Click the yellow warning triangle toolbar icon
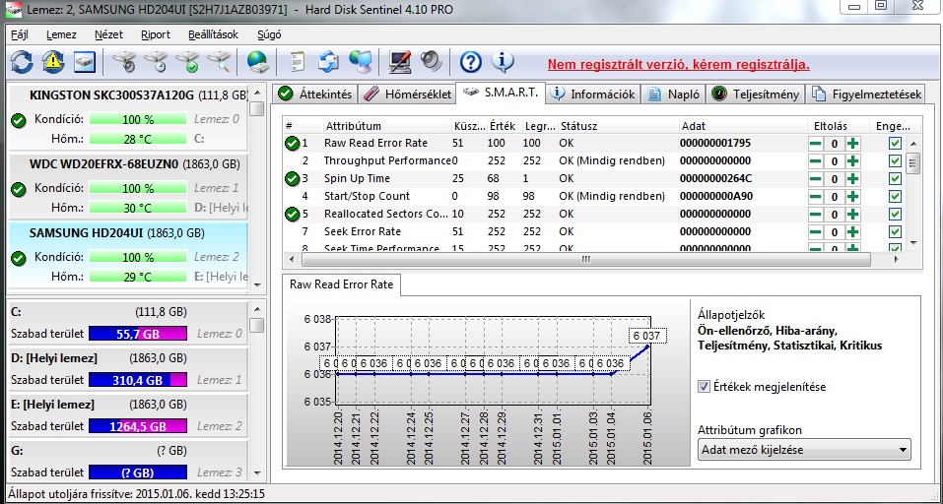Image resolution: width=943 pixels, height=504 pixels. coord(52,63)
